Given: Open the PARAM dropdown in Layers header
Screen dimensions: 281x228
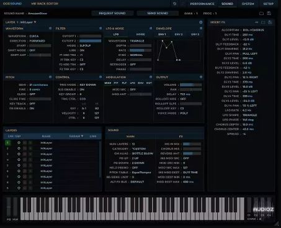Looking at the screenshot, I should [76, 136].
